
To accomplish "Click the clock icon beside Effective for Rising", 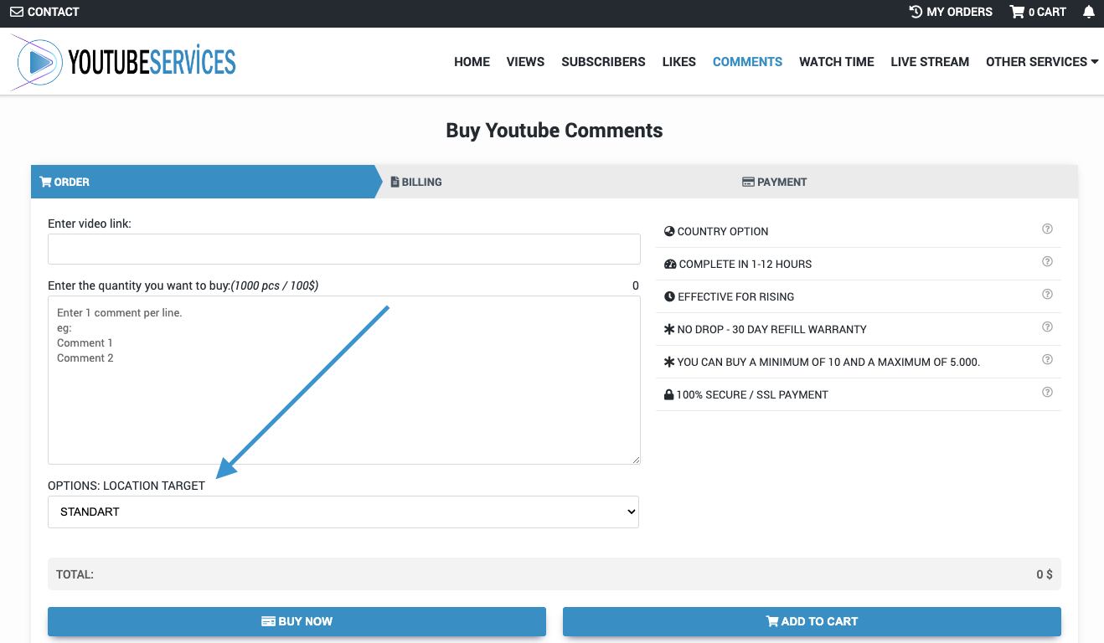I will tap(669, 296).
